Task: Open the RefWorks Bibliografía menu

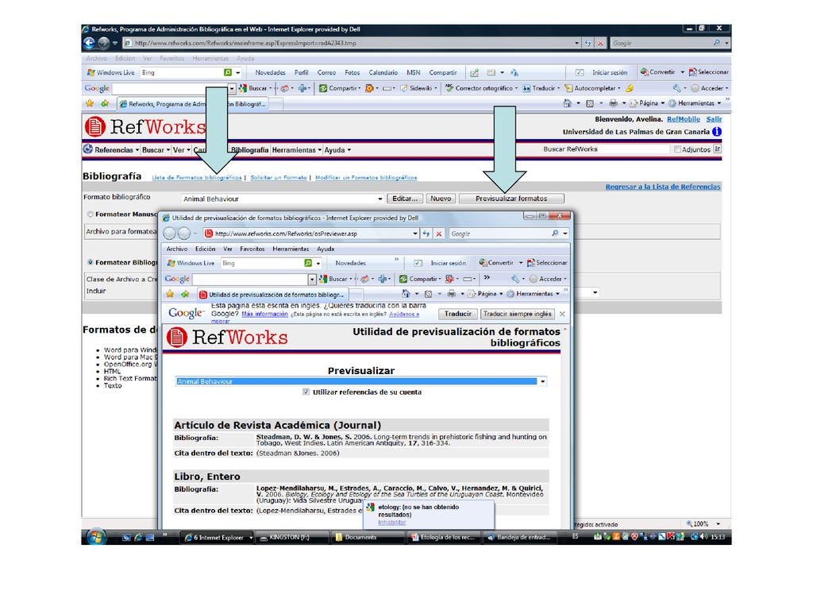Action: pyautogui.click(x=249, y=150)
